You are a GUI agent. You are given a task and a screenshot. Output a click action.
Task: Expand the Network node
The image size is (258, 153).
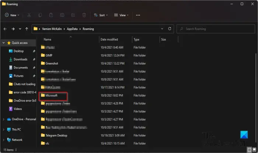click(3, 140)
